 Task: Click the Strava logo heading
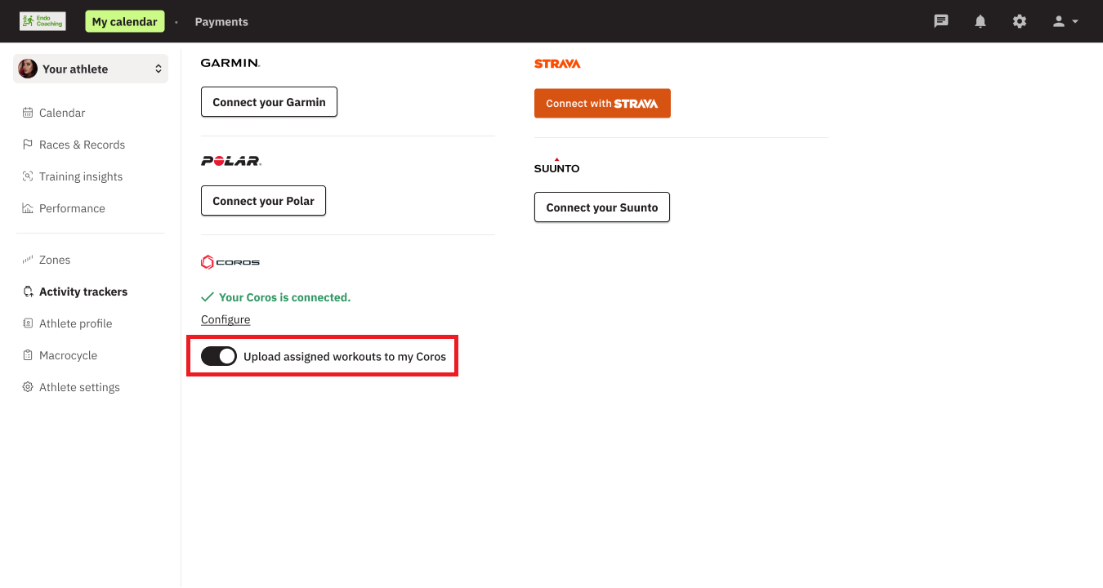pos(557,64)
